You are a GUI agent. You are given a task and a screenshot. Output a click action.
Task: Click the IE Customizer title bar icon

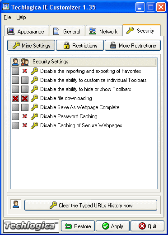point(6,7)
